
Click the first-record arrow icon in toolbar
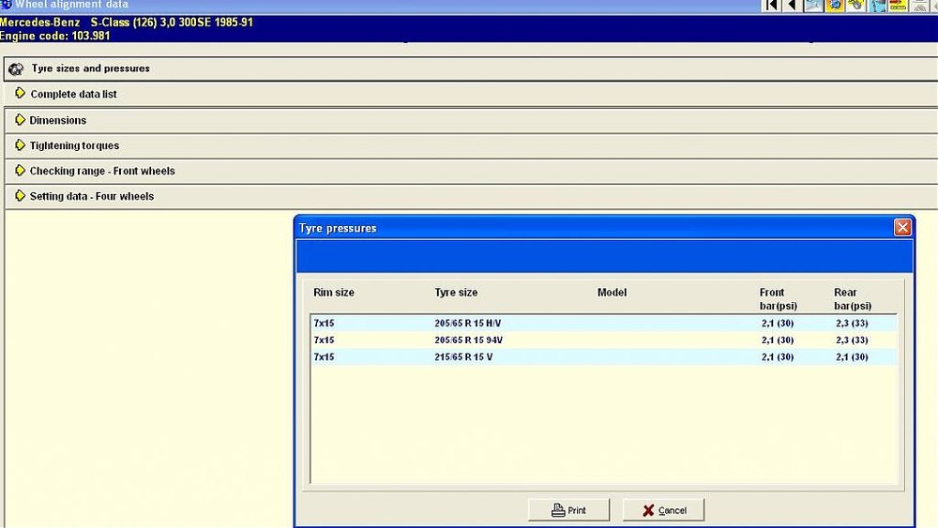coord(771,6)
